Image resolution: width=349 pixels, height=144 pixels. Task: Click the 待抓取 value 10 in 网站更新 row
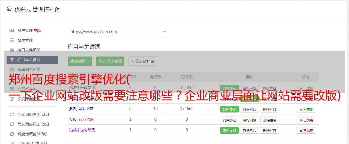pyautogui.click(x=155, y=109)
